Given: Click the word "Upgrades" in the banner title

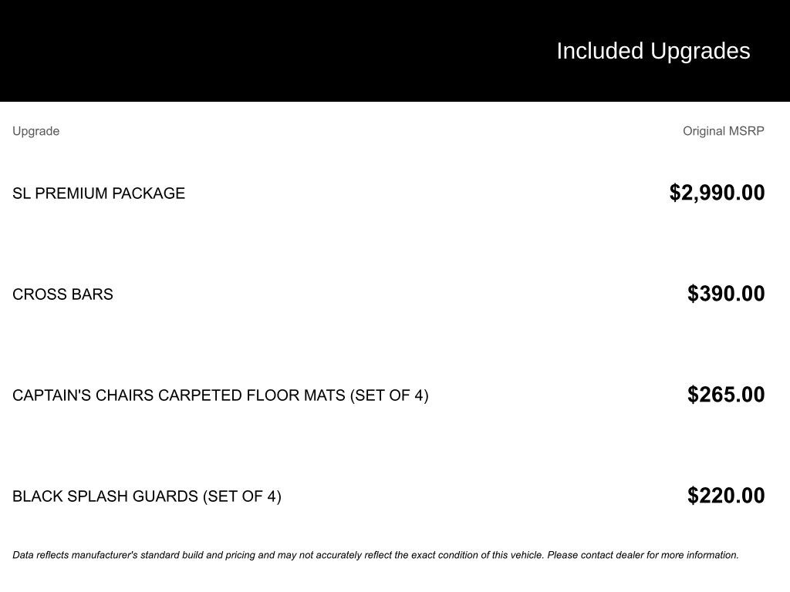Looking at the screenshot, I should (701, 51).
